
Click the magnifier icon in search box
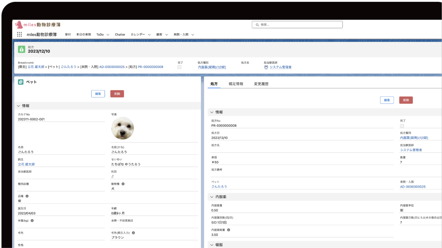pos(257,25)
